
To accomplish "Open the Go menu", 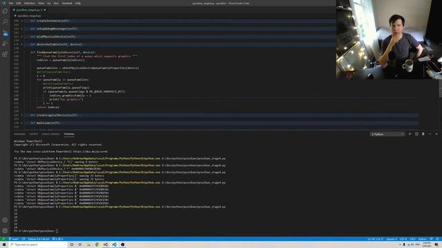I will point(49,3).
